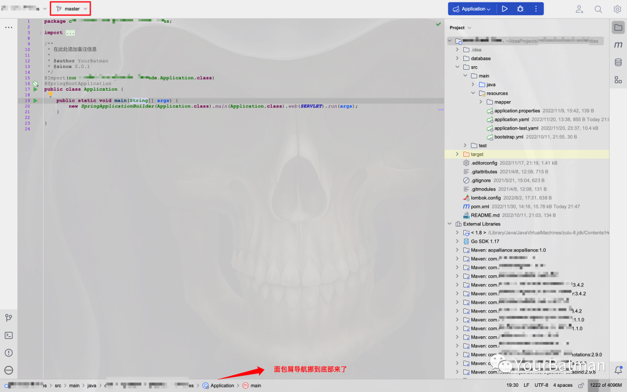This screenshot has width=627, height=392.
Task: Open the Notifications bell panel
Action: click(x=618, y=369)
